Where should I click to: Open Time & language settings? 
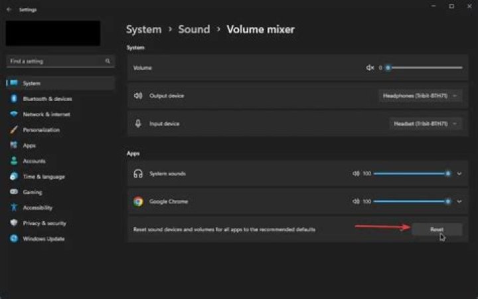44,177
